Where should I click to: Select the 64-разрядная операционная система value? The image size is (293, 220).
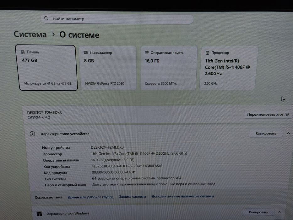[x=137, y=178]
